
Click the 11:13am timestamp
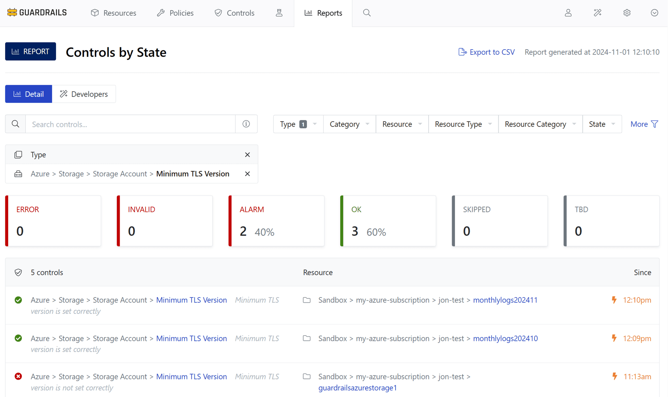637,376
